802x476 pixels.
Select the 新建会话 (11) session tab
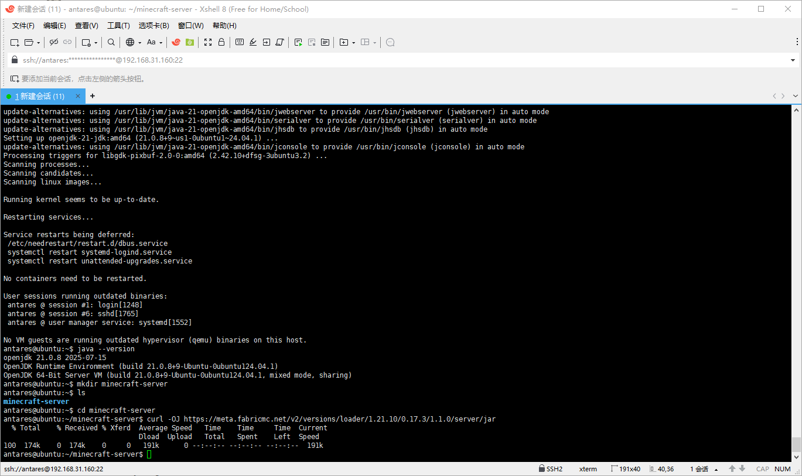(40, 96)
